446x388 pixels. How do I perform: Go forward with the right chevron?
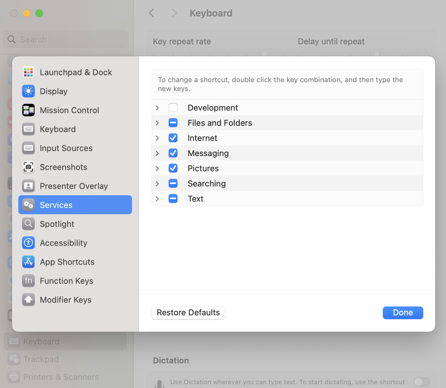click(x=174, y=13)
